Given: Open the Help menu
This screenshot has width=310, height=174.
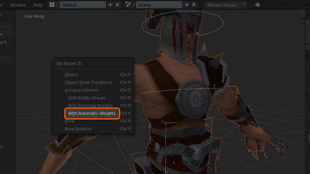Looking at the screenshot, I should (38, 5).
